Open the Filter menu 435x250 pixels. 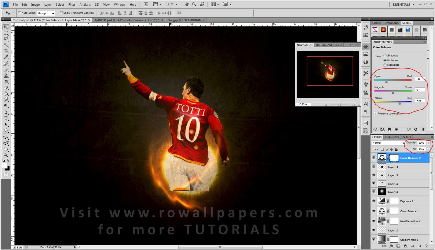72,5
